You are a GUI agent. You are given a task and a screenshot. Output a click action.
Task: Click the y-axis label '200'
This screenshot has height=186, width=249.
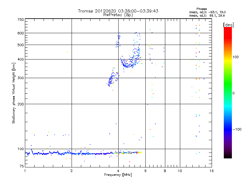point(21,104)
